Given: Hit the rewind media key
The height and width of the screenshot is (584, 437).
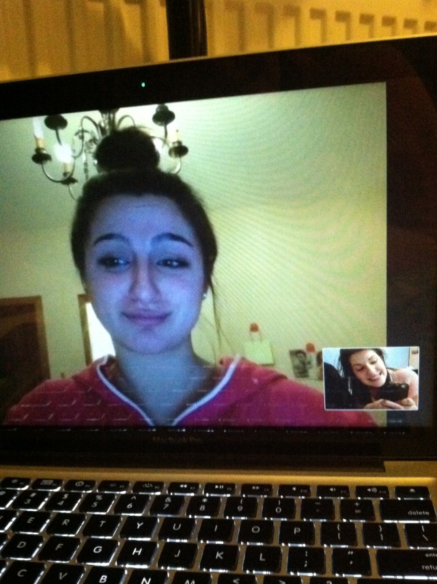Looking at the screenshot, I should coord(184,488).
